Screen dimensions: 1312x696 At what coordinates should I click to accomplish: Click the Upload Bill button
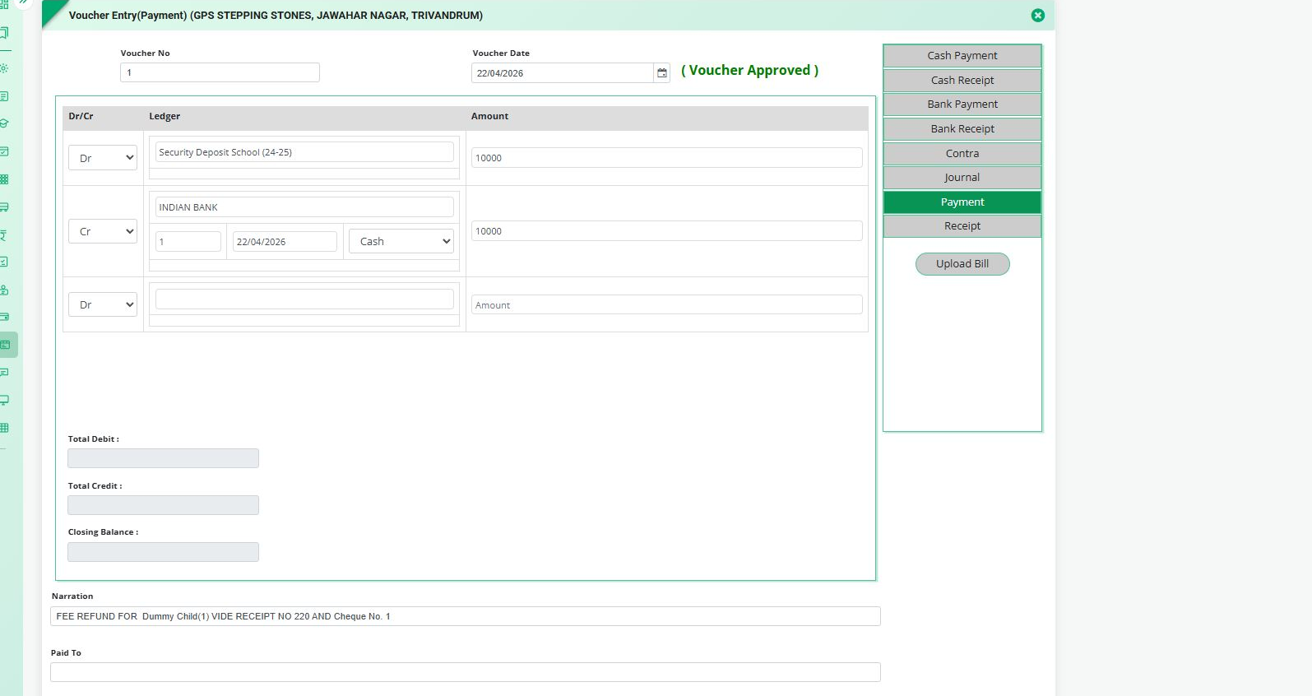962,264
